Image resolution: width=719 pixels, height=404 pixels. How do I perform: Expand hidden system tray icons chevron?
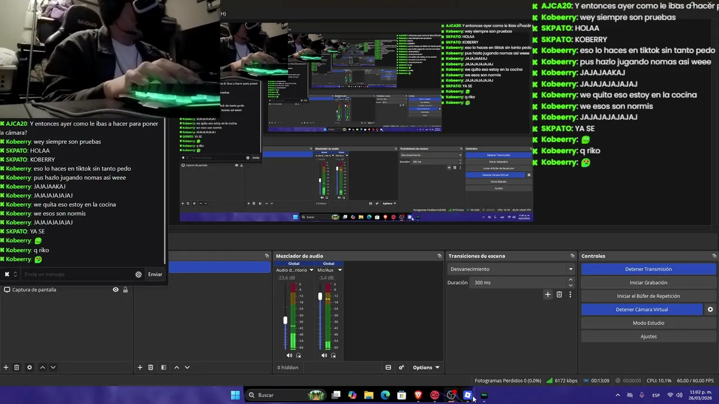coord(618,395)
